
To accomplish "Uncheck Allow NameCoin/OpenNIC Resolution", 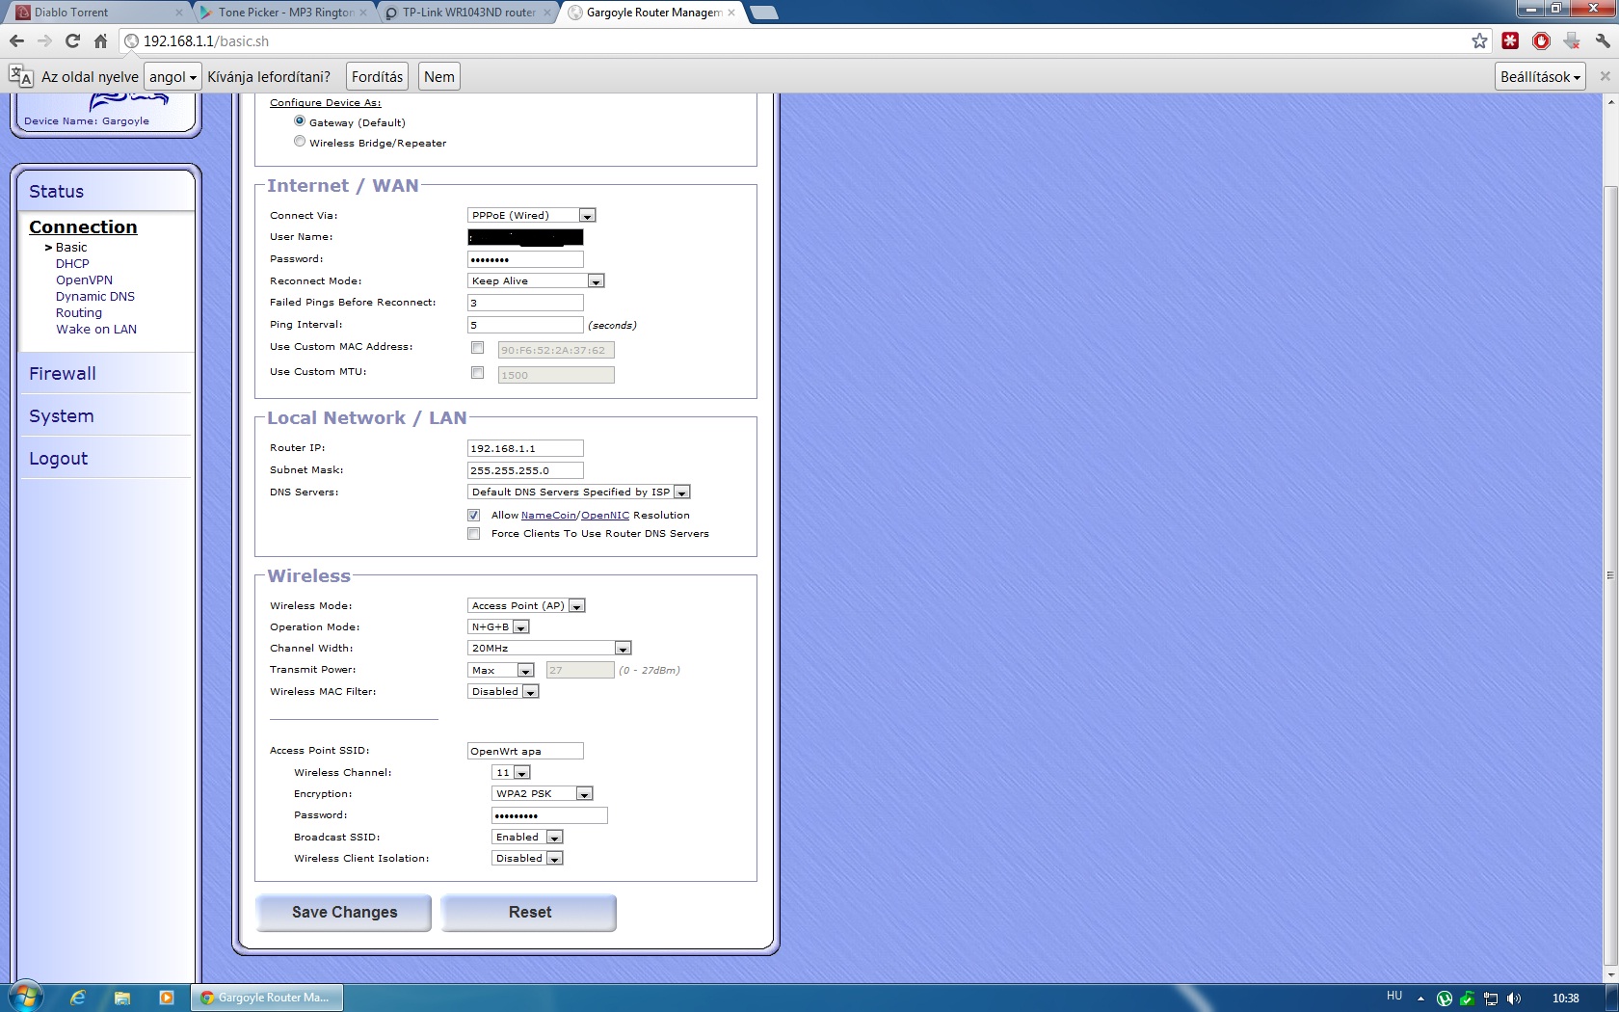I will (473, 515).
